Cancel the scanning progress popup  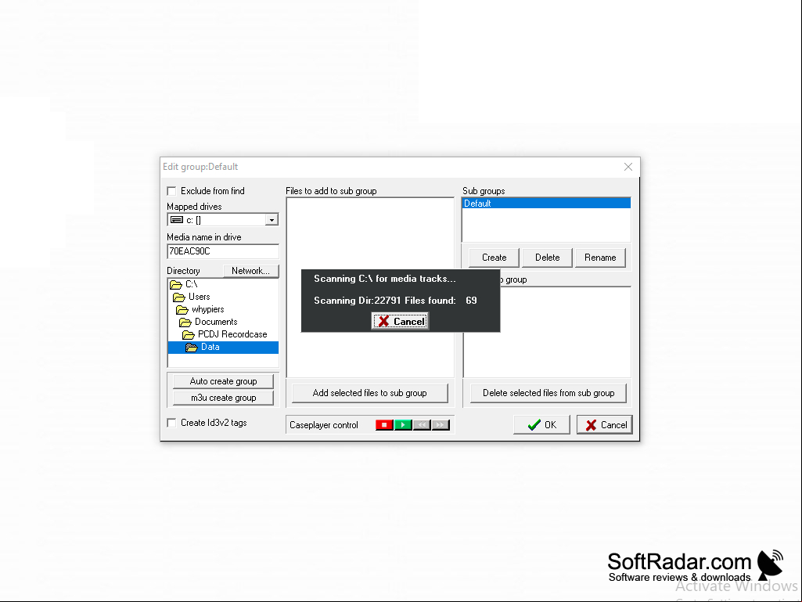point(400,322)
